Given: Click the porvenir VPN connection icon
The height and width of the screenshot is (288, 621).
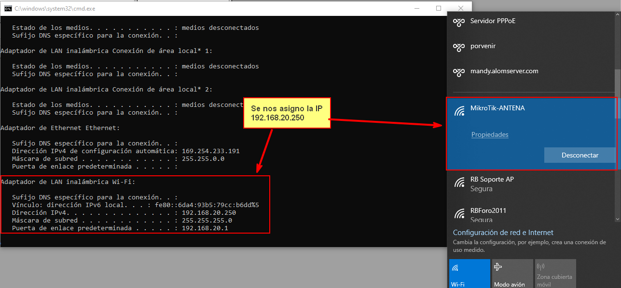Looking at the screenshot, I should coord(458,47).
